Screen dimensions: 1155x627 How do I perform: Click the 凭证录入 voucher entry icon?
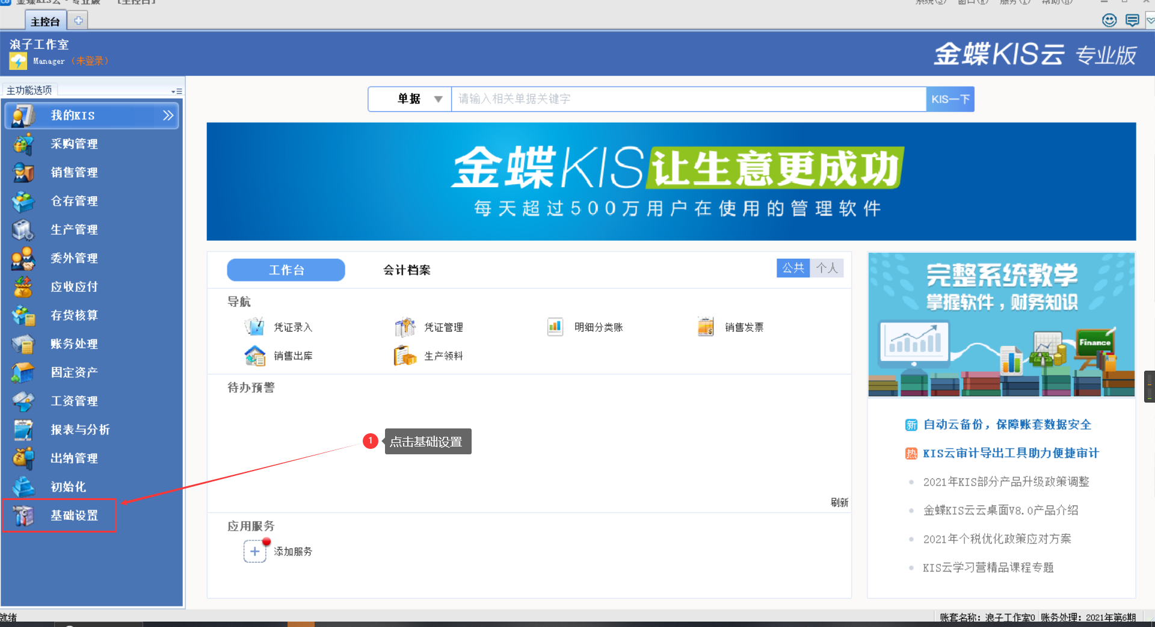[254, 327]
